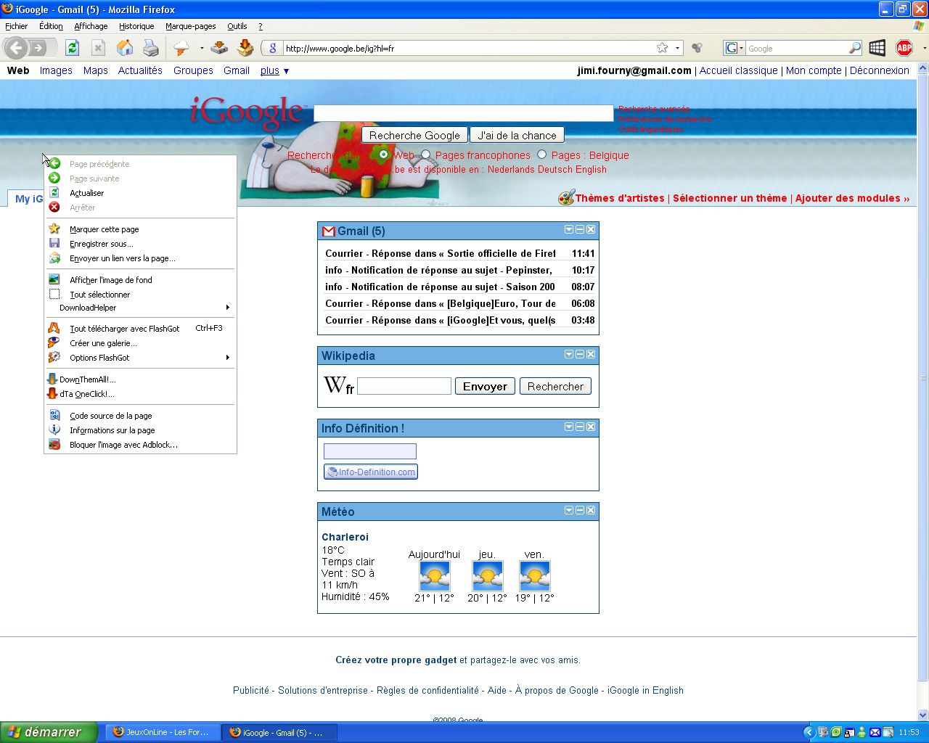Click the ABP Adblock Plus icon

904,48
